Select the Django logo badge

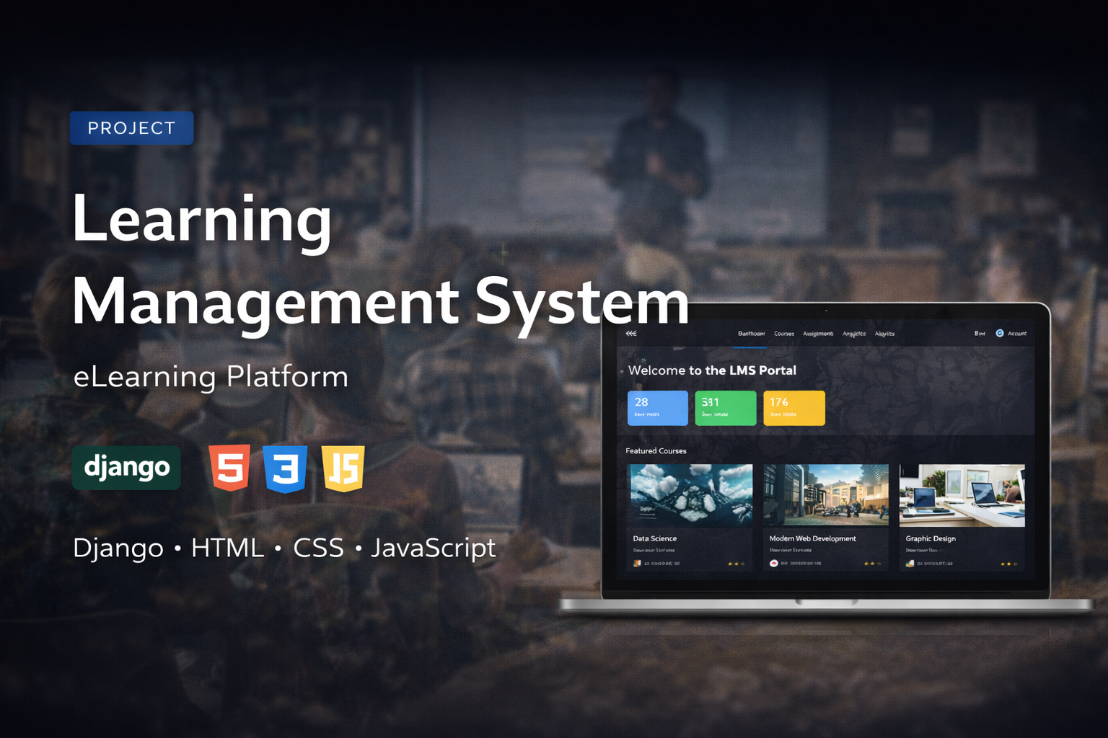pos(126,468)
